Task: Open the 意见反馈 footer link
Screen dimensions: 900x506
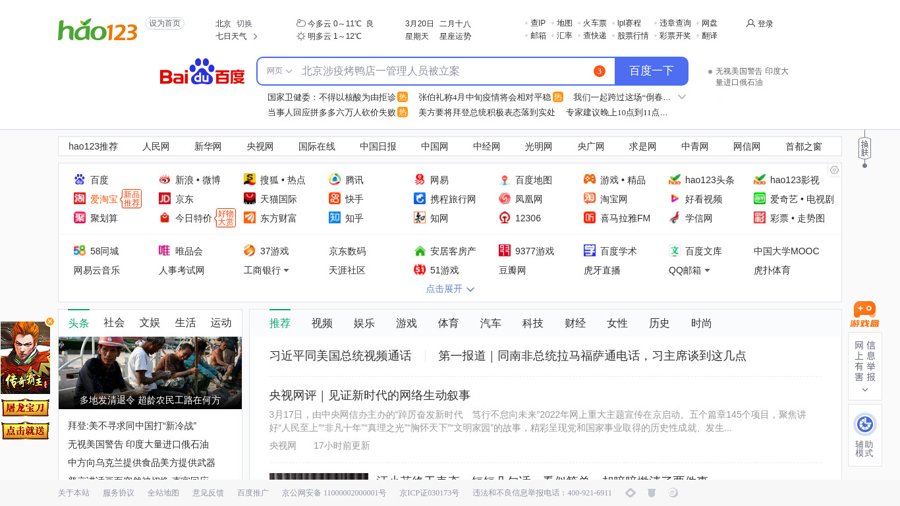Action: (208, 493)
